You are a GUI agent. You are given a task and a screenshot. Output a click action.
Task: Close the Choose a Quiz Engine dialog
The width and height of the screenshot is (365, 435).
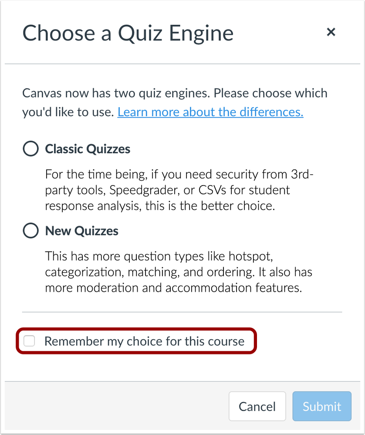[331, 32]
